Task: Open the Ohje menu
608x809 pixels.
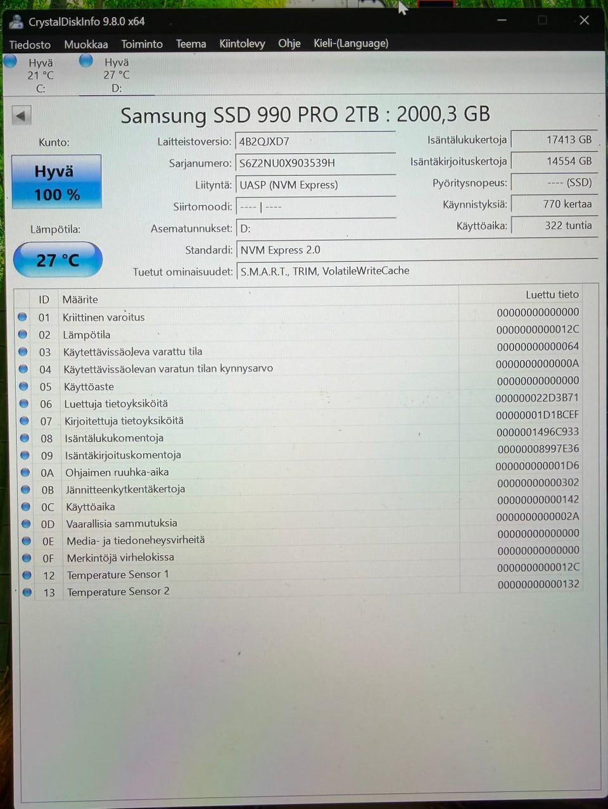Action: click(289, 43)
